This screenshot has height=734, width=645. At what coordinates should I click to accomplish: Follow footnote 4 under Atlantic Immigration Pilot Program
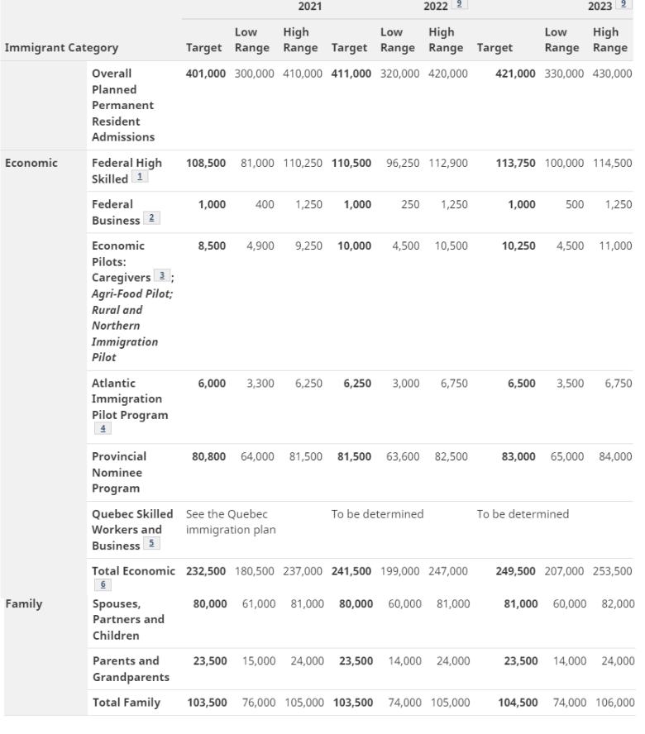coord(103,428)
